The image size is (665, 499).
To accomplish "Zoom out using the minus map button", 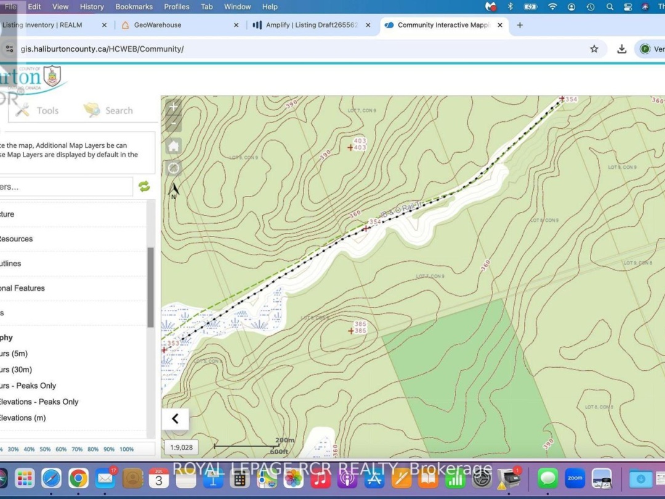I will (173, 123).
